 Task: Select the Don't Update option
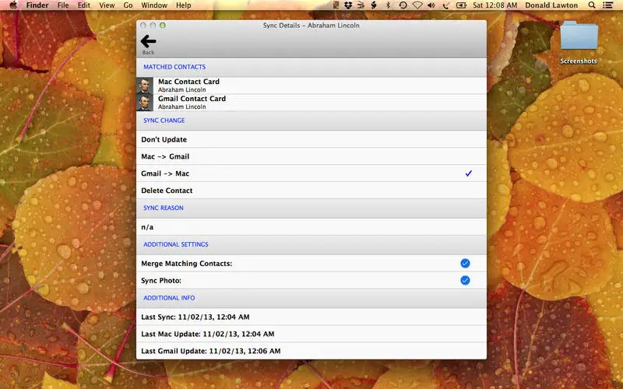click(311, 139)
